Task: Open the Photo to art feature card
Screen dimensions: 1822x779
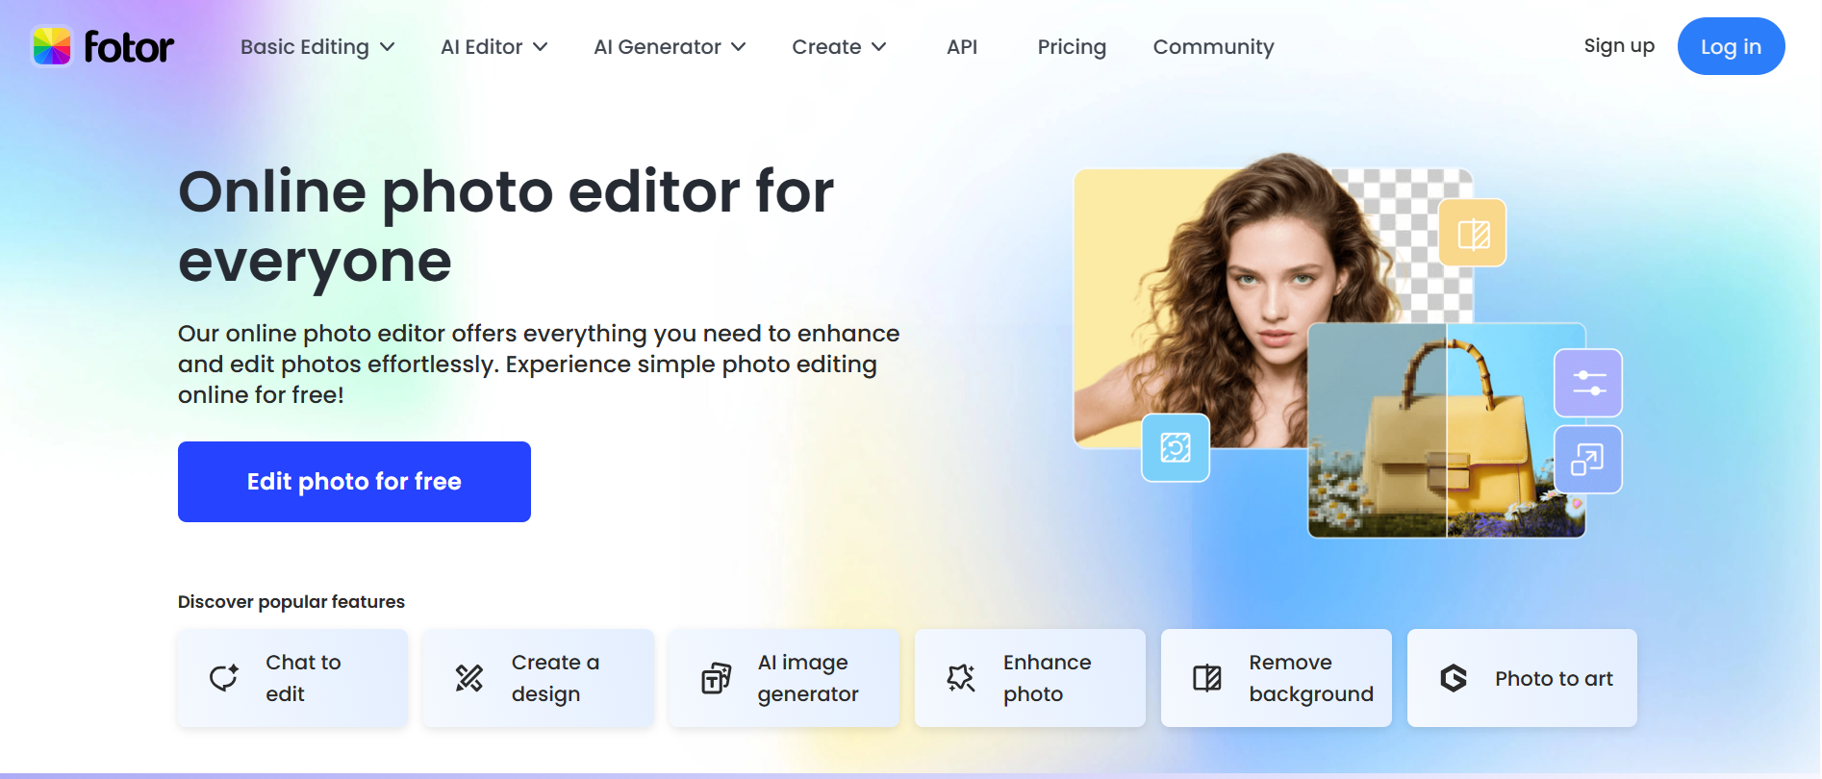Action: tap(1522, 678)
